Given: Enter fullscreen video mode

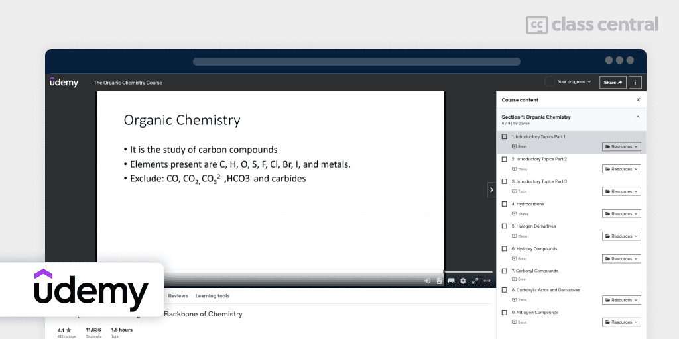Looking at the screenshot, I should 475,281.
